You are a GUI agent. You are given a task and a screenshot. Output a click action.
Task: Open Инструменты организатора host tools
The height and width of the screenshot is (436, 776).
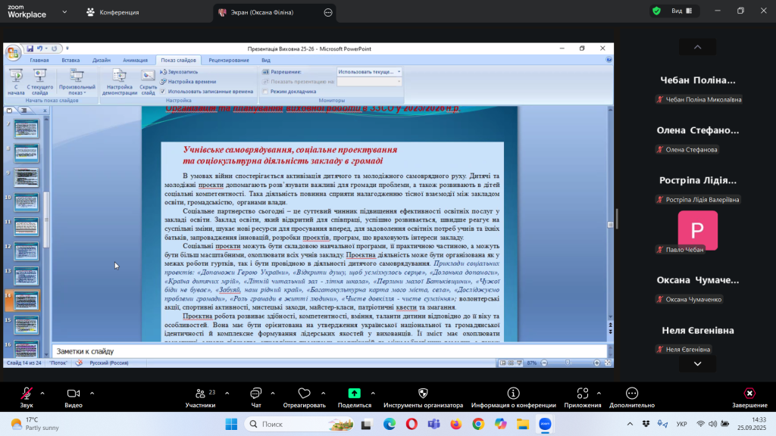point(423,394)
